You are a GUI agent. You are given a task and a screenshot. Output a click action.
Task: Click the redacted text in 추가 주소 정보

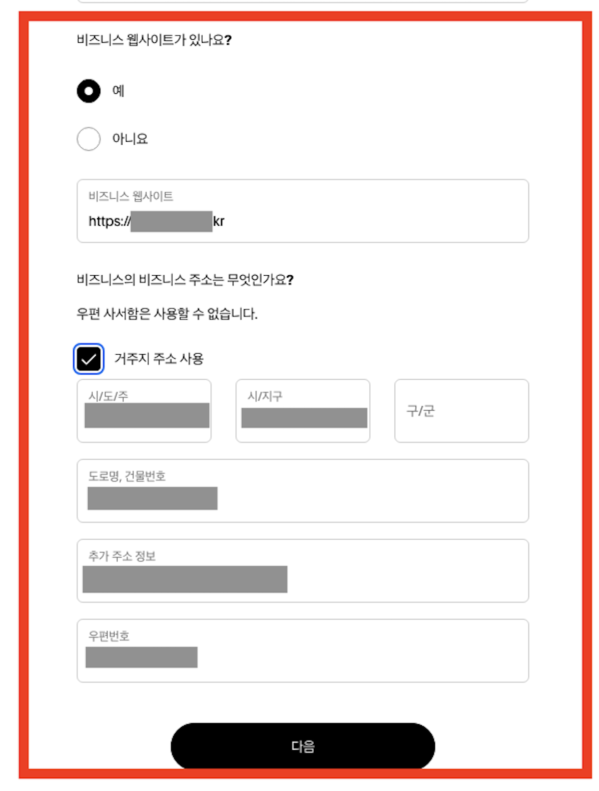[x=186, y=579]
